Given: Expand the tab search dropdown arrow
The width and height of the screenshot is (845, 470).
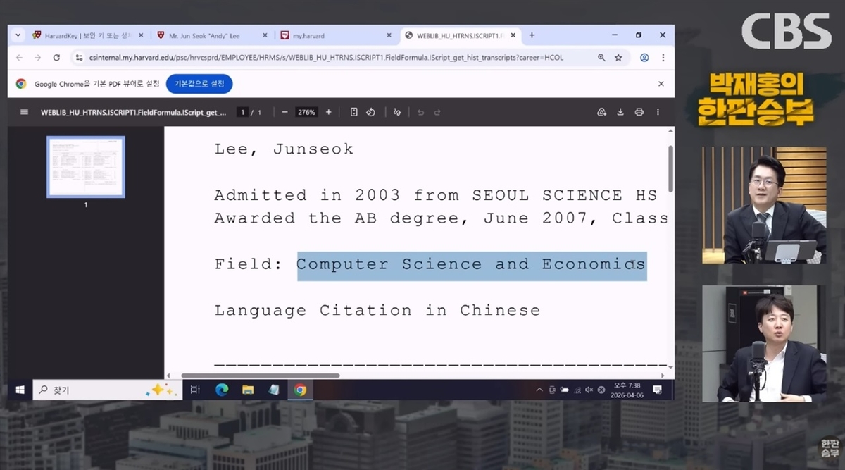Looking at the screenshot, I should (x=18, y=35).
